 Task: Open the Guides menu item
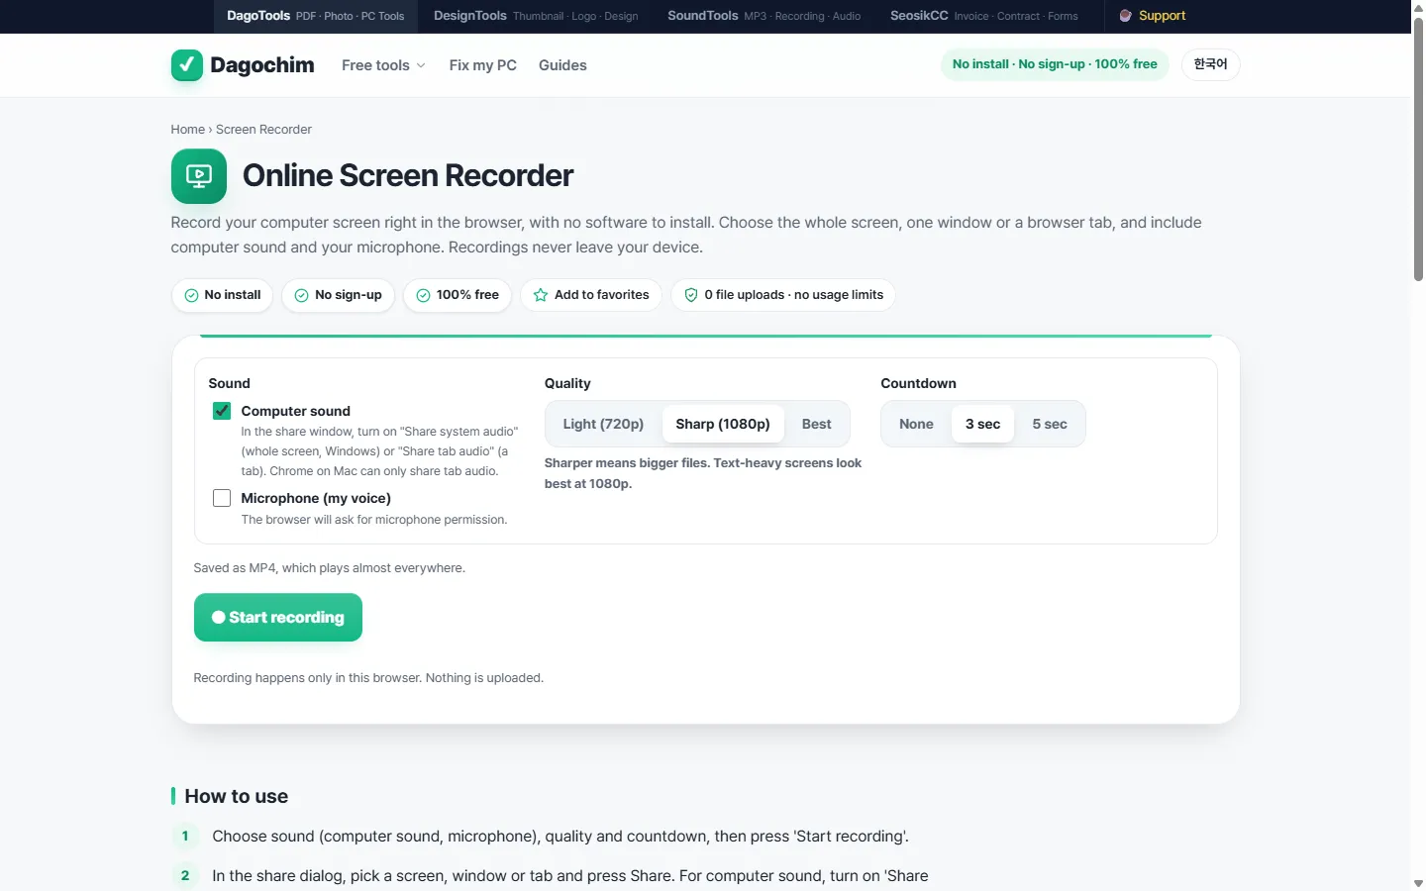(x=562, y=65)
